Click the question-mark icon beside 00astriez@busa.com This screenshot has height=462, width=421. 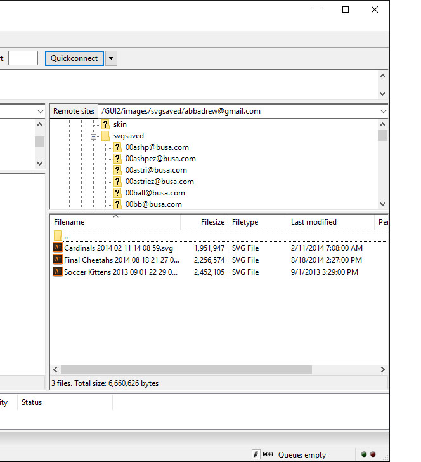117,181
